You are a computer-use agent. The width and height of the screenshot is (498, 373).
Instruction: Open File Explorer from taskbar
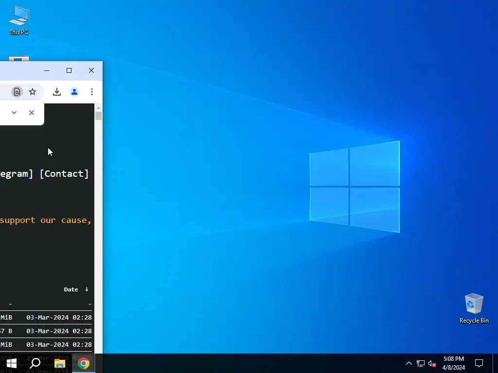click(59, 363)
